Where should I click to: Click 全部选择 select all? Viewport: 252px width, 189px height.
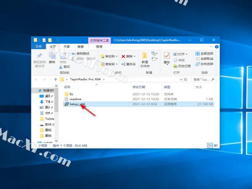[x=204, y=53]
